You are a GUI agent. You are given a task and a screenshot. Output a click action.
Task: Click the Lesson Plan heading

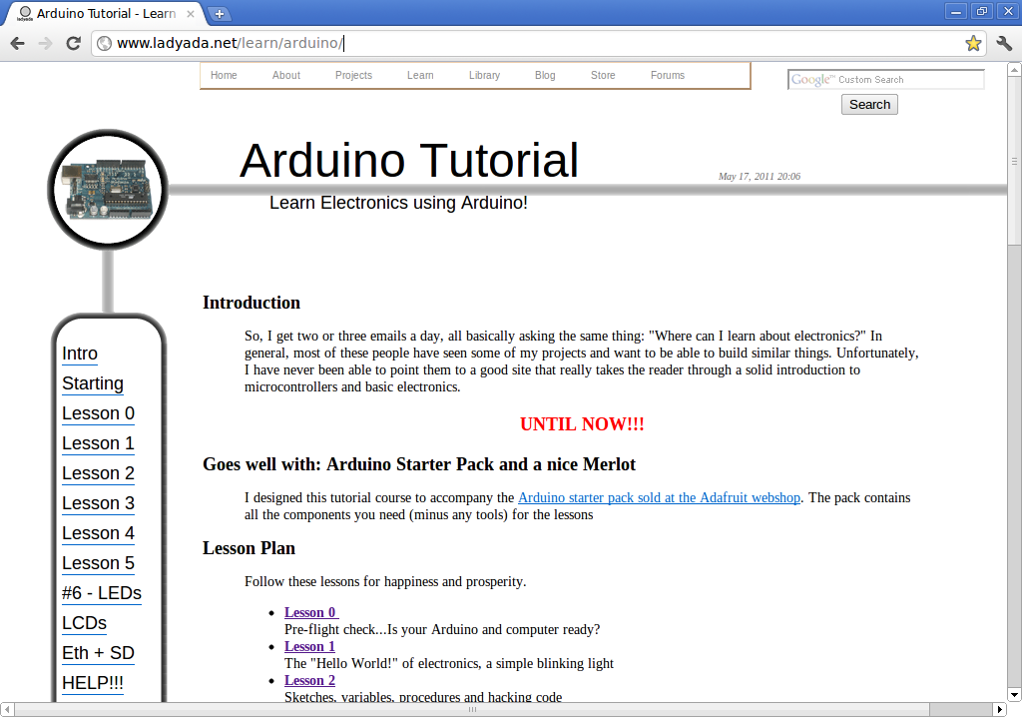click(249, 548)
